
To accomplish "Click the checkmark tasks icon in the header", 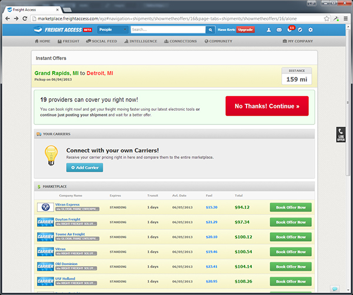I will pos(300,30).
